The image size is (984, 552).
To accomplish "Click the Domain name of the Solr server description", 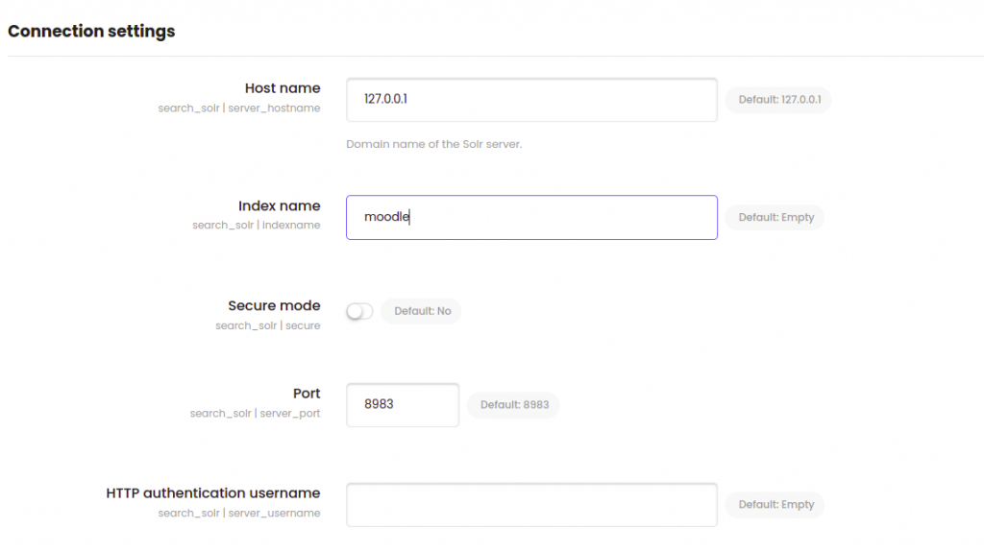I will [x=434, y=144].
